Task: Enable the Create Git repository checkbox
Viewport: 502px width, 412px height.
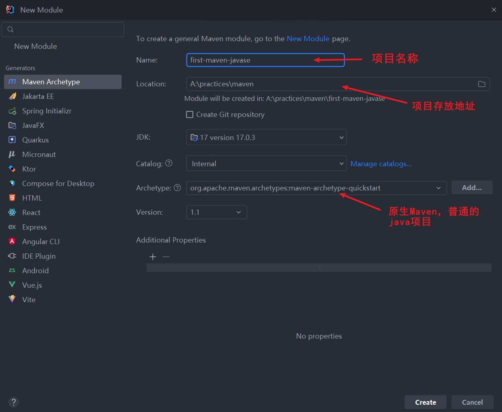Action: coord(189,115)
